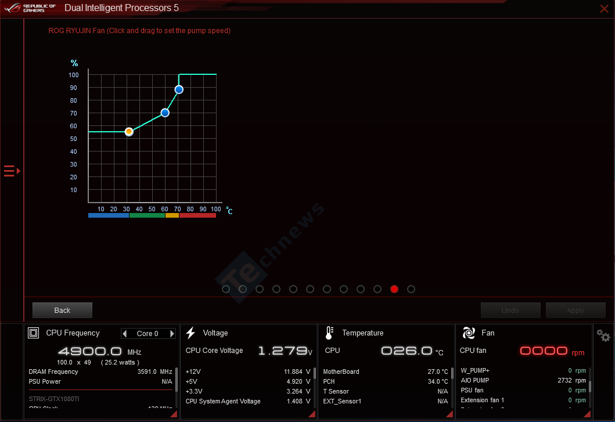Click the red temperature range bar

[197, 215]
